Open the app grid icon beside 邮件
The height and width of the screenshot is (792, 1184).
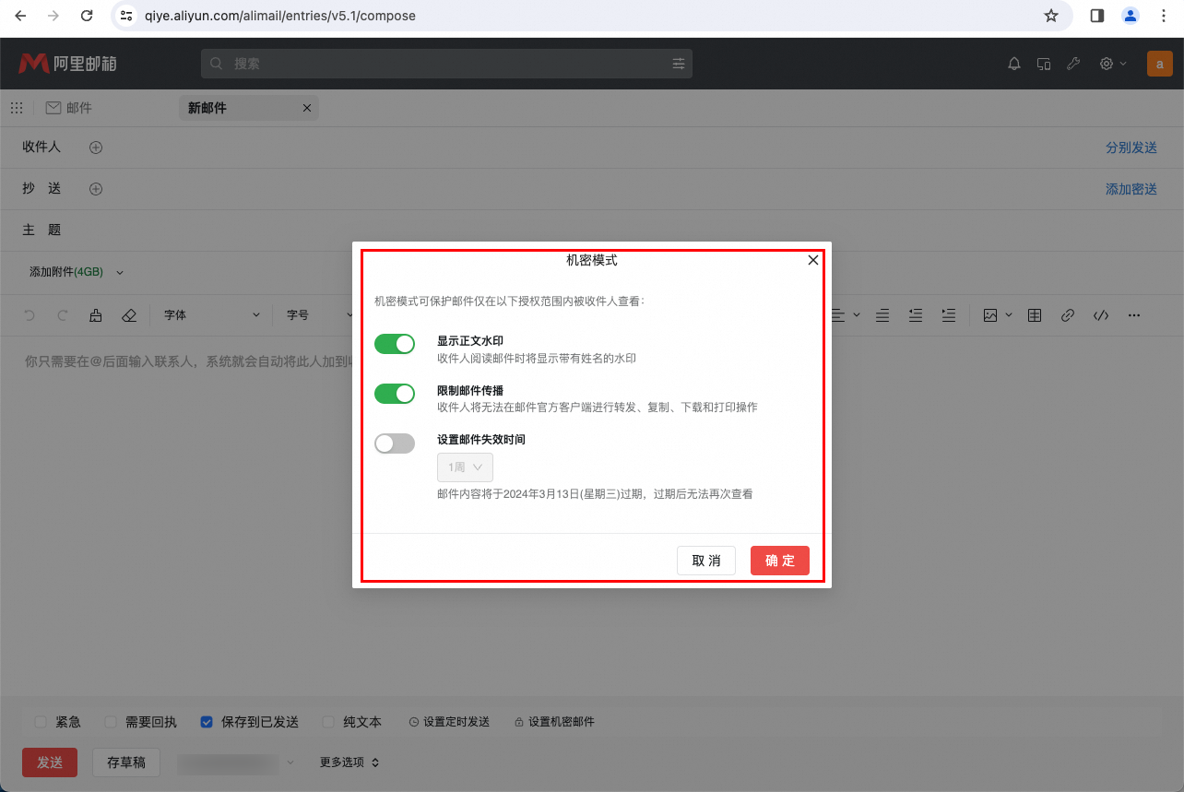17,107
